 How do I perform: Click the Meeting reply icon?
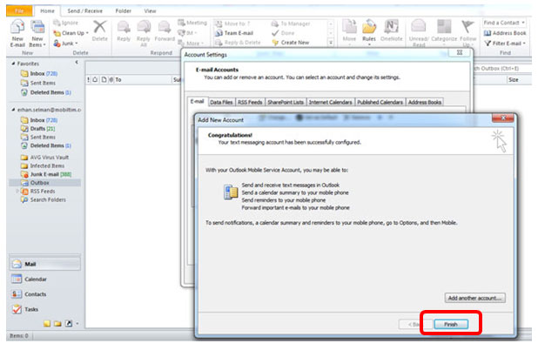point(192,23)
